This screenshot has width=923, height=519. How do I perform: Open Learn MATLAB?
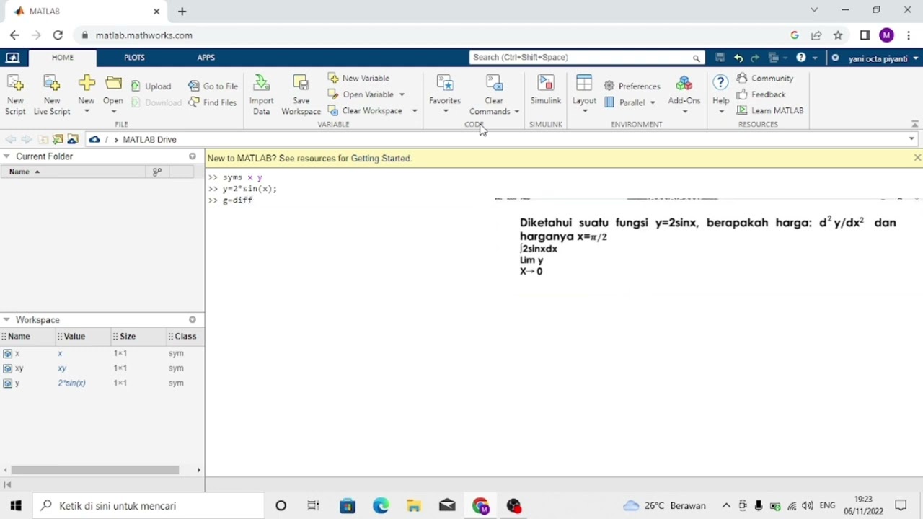point(769,110)
